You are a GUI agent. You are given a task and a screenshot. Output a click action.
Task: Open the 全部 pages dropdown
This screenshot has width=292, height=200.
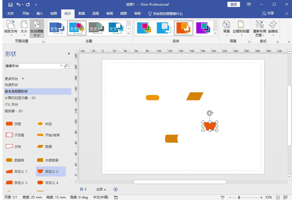point(100,189)
